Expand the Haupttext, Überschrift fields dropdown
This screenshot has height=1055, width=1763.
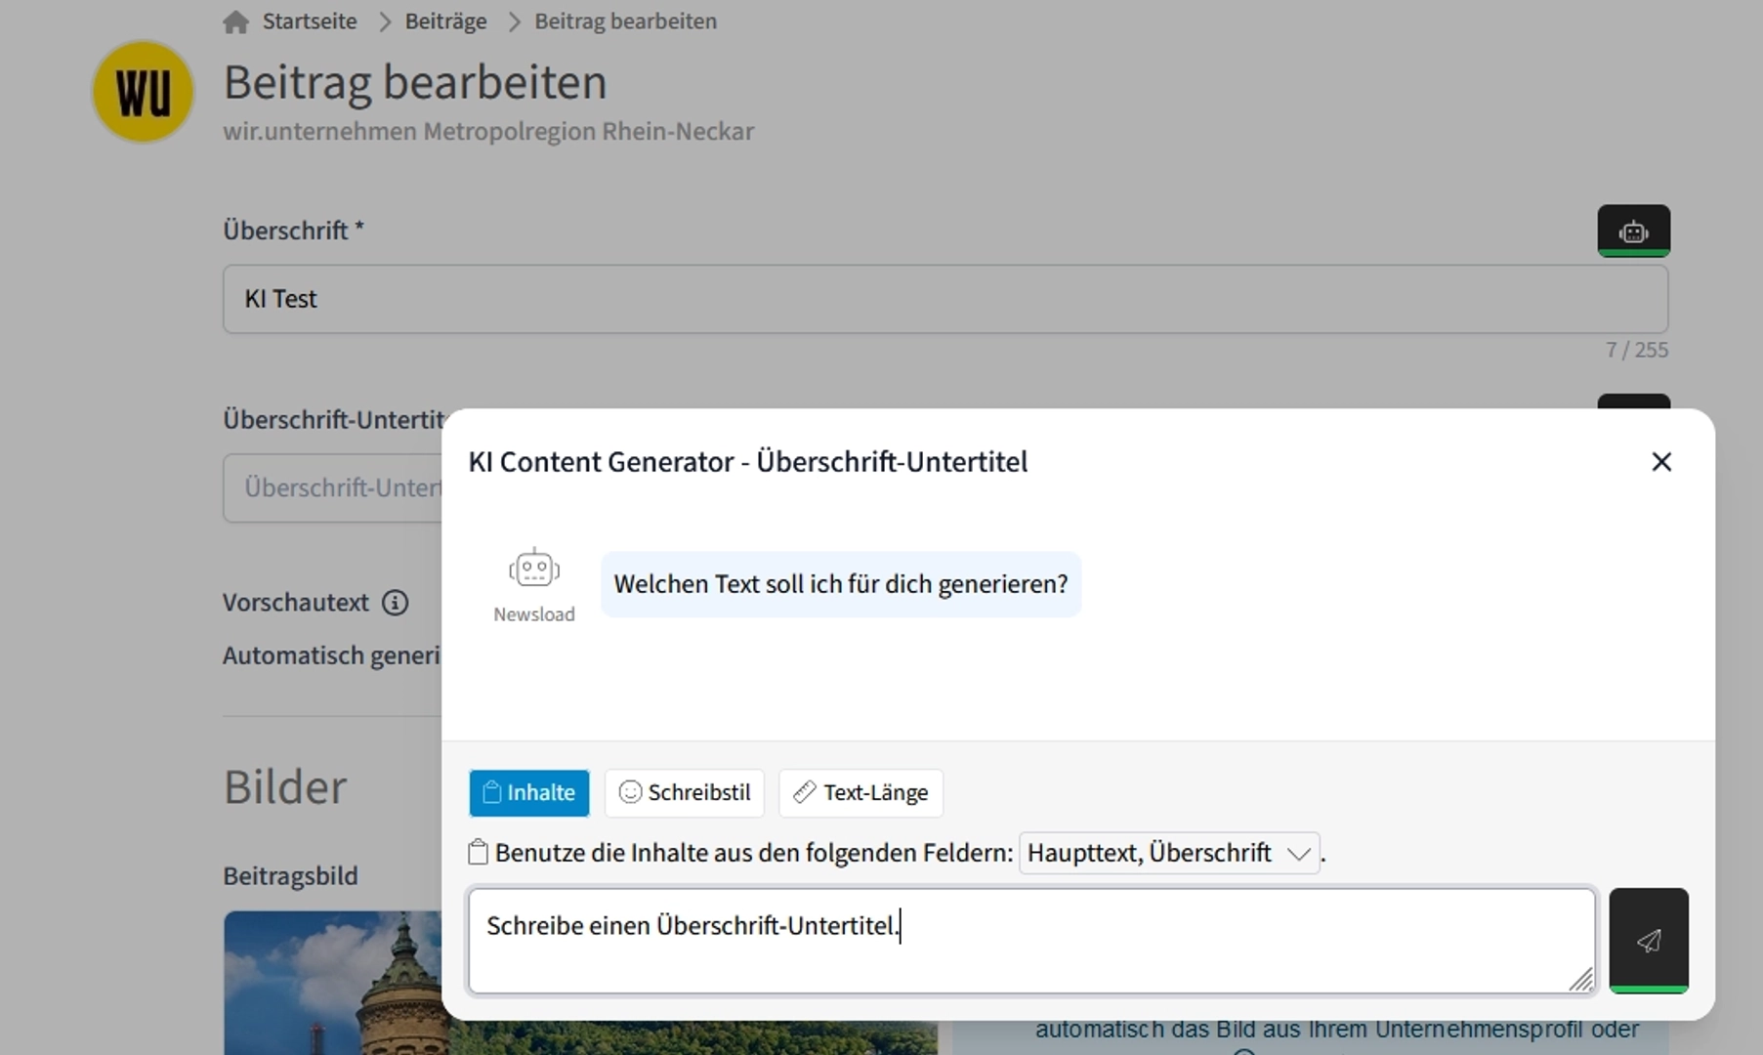[1168, 853]
